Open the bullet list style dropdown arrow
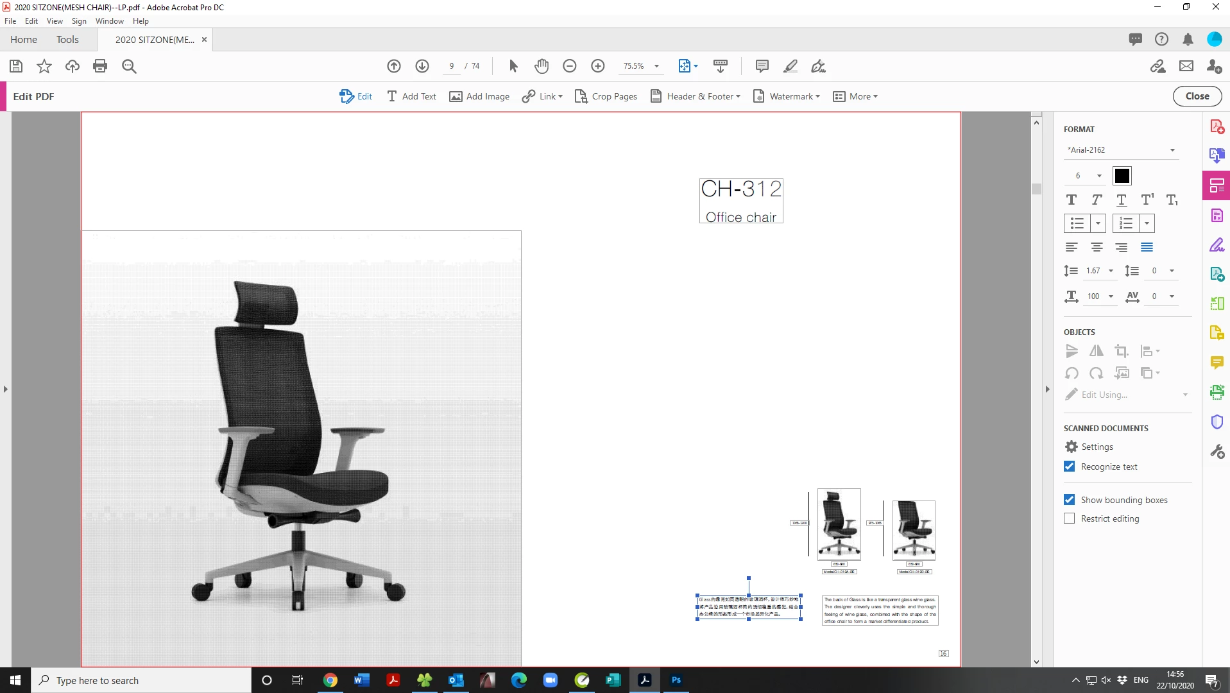Screen dimensions: 1230x693 tap(1098, 223)
